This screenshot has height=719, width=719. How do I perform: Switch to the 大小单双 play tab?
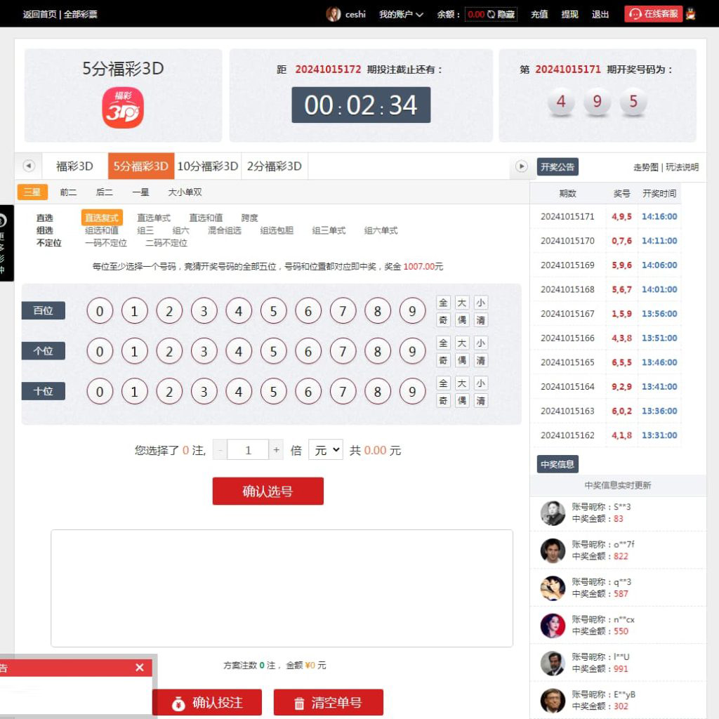pos(185,192)
